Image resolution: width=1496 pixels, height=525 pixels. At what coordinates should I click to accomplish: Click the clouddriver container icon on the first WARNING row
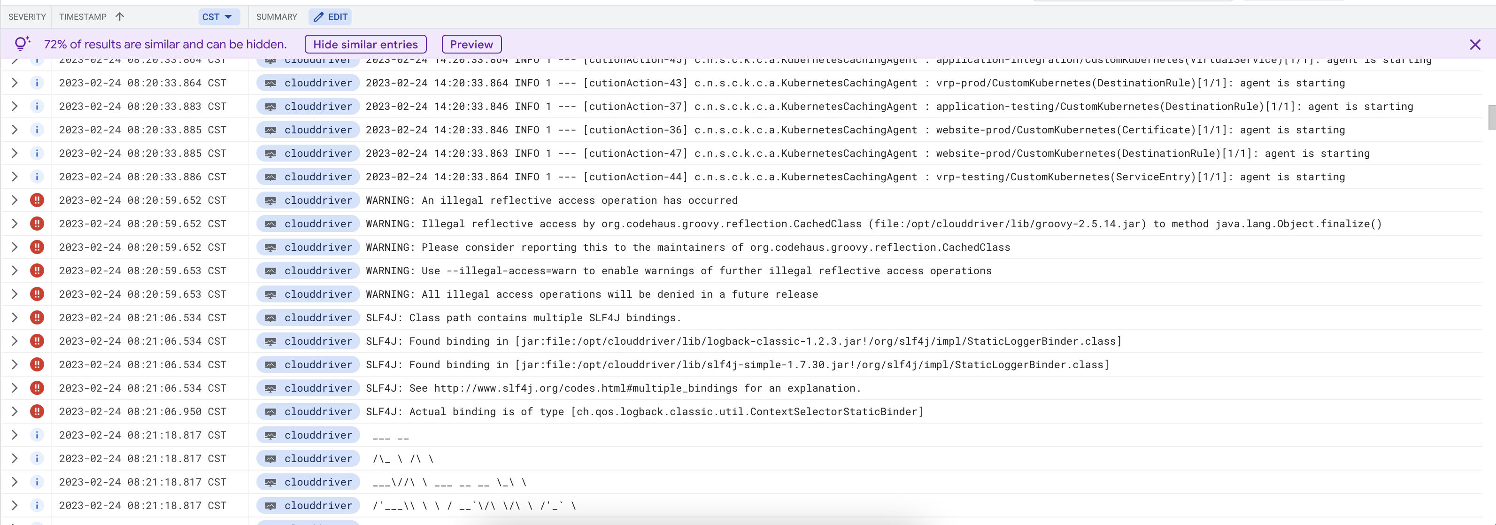pos(270,201)
